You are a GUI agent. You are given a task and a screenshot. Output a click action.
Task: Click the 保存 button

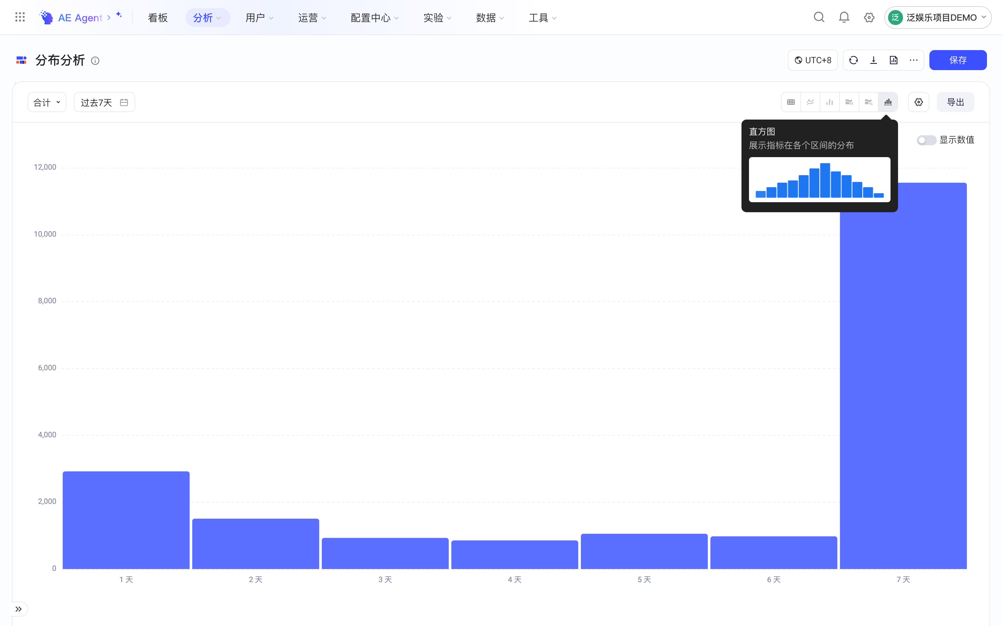[x=958, y=60]
